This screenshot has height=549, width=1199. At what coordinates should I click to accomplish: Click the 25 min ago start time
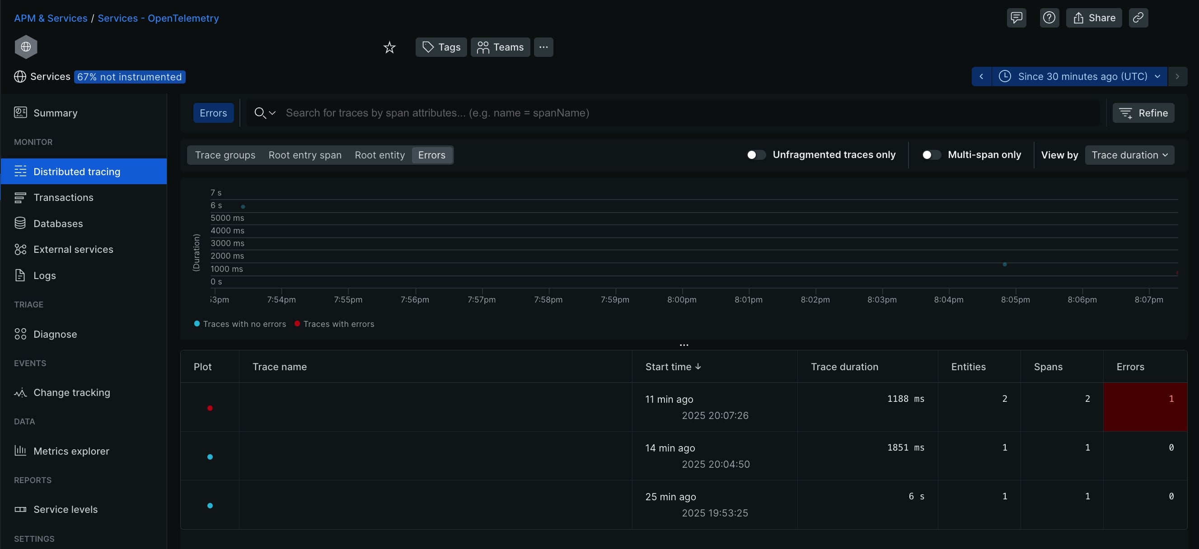pos(670,497)
